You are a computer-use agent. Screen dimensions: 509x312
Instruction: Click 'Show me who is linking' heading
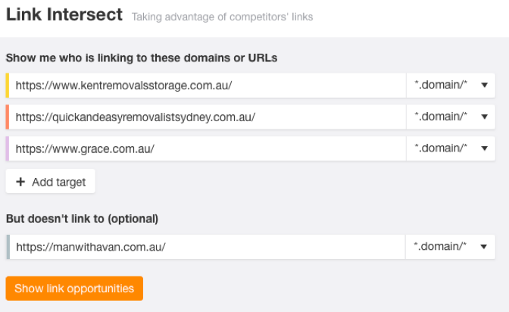pos(142,58)
